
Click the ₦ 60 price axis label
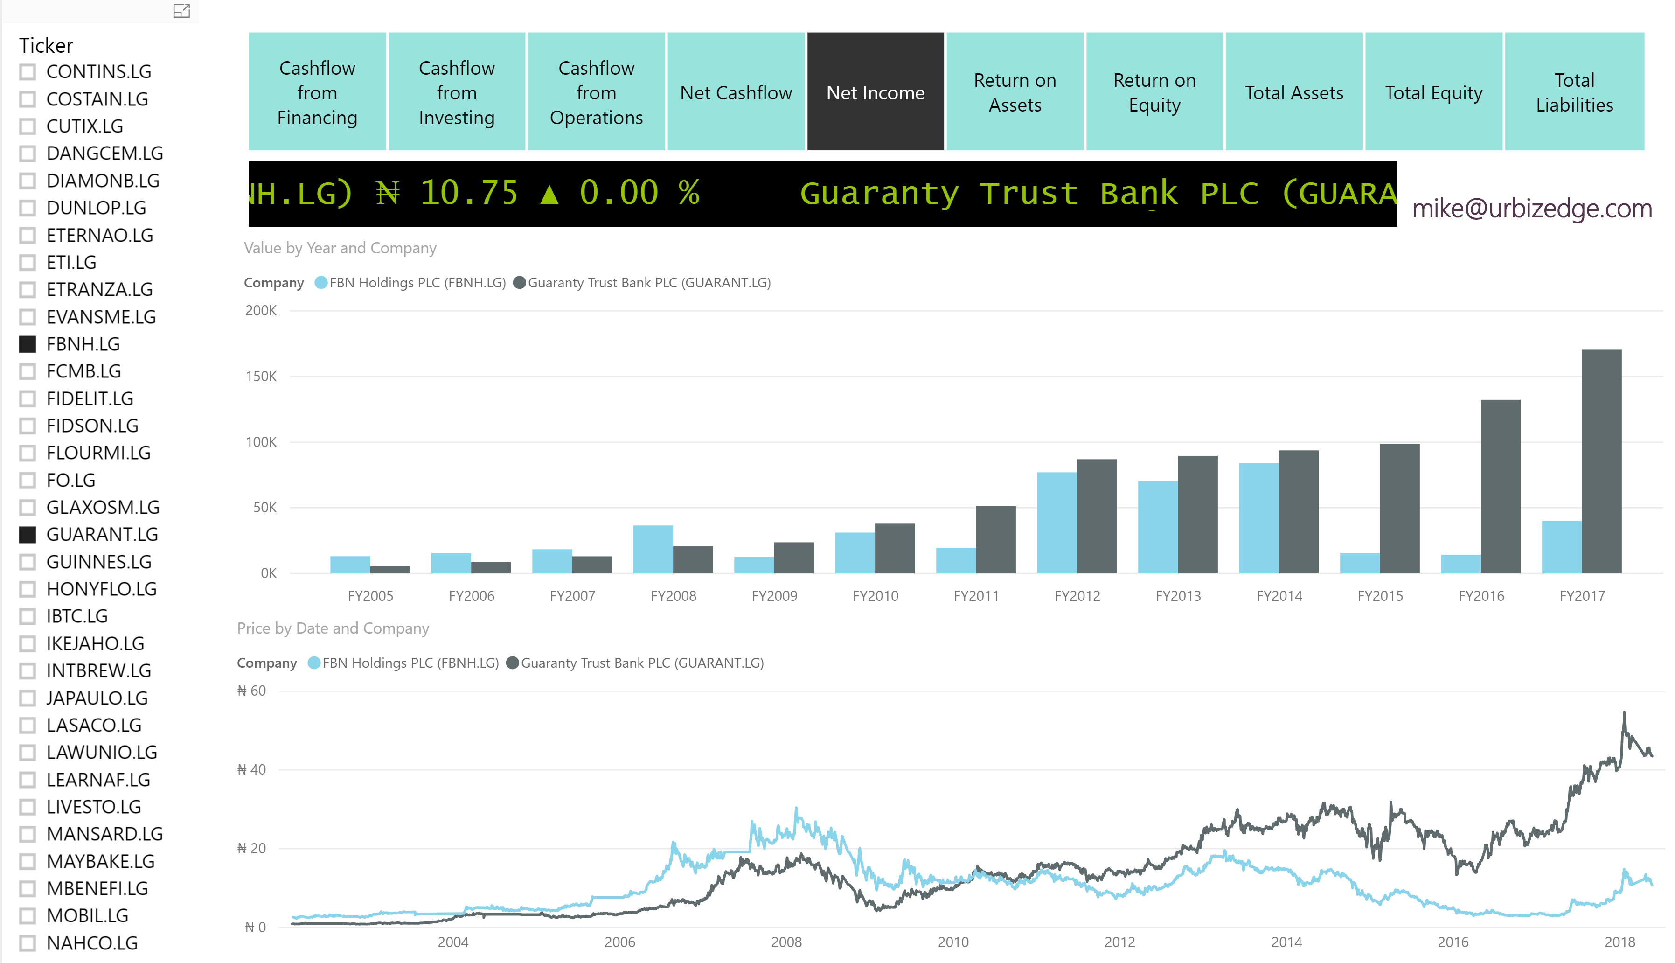[252, 691]
